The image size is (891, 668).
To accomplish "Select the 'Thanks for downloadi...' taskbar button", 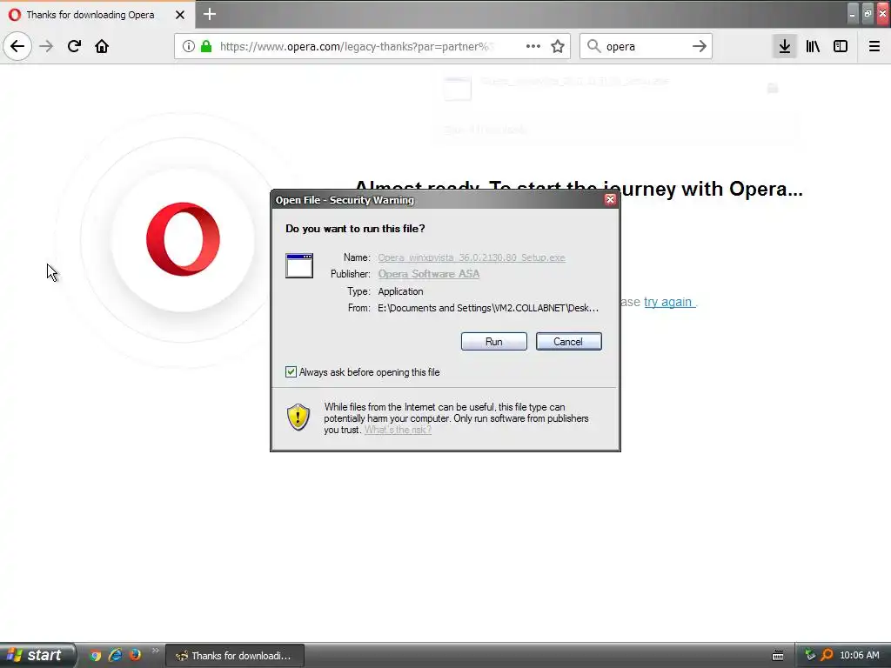I will pyautogui.click(x=235, y=656).
